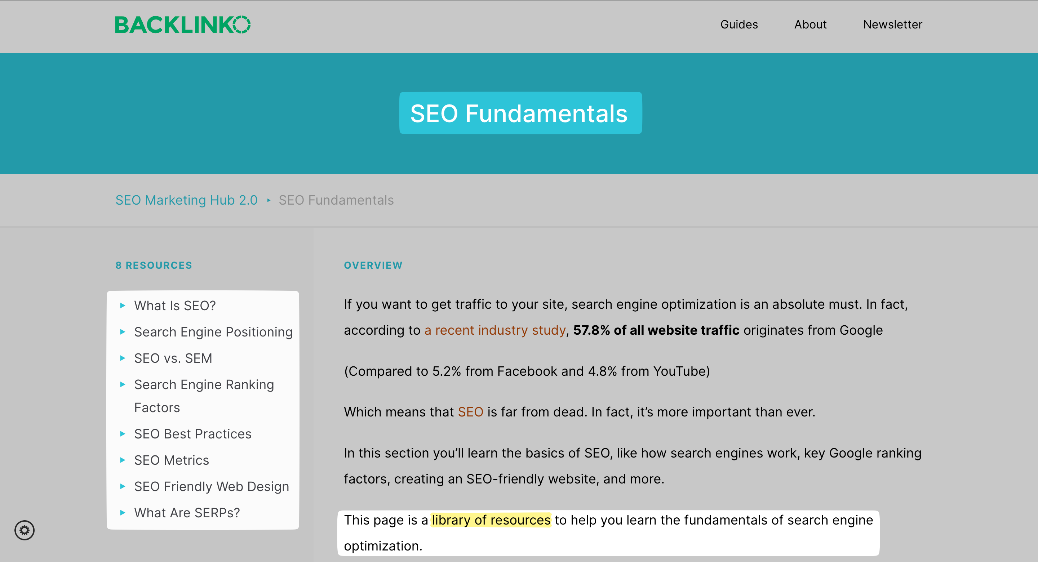Open the cookie settings gear icon

click(x=25, y=530)
